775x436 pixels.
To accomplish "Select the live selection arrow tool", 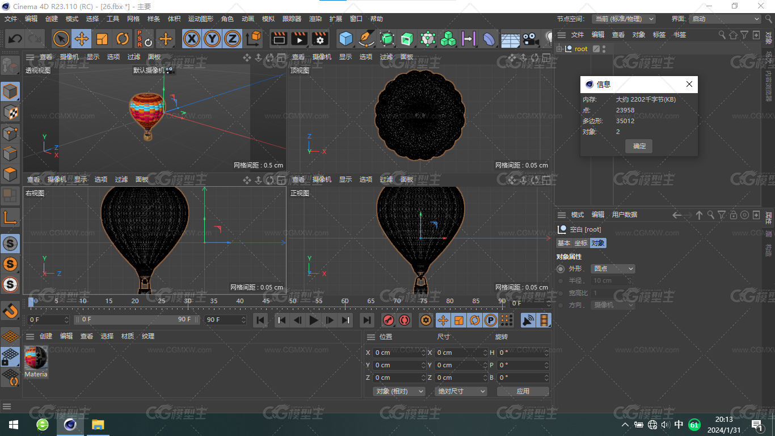I will 61,39.
